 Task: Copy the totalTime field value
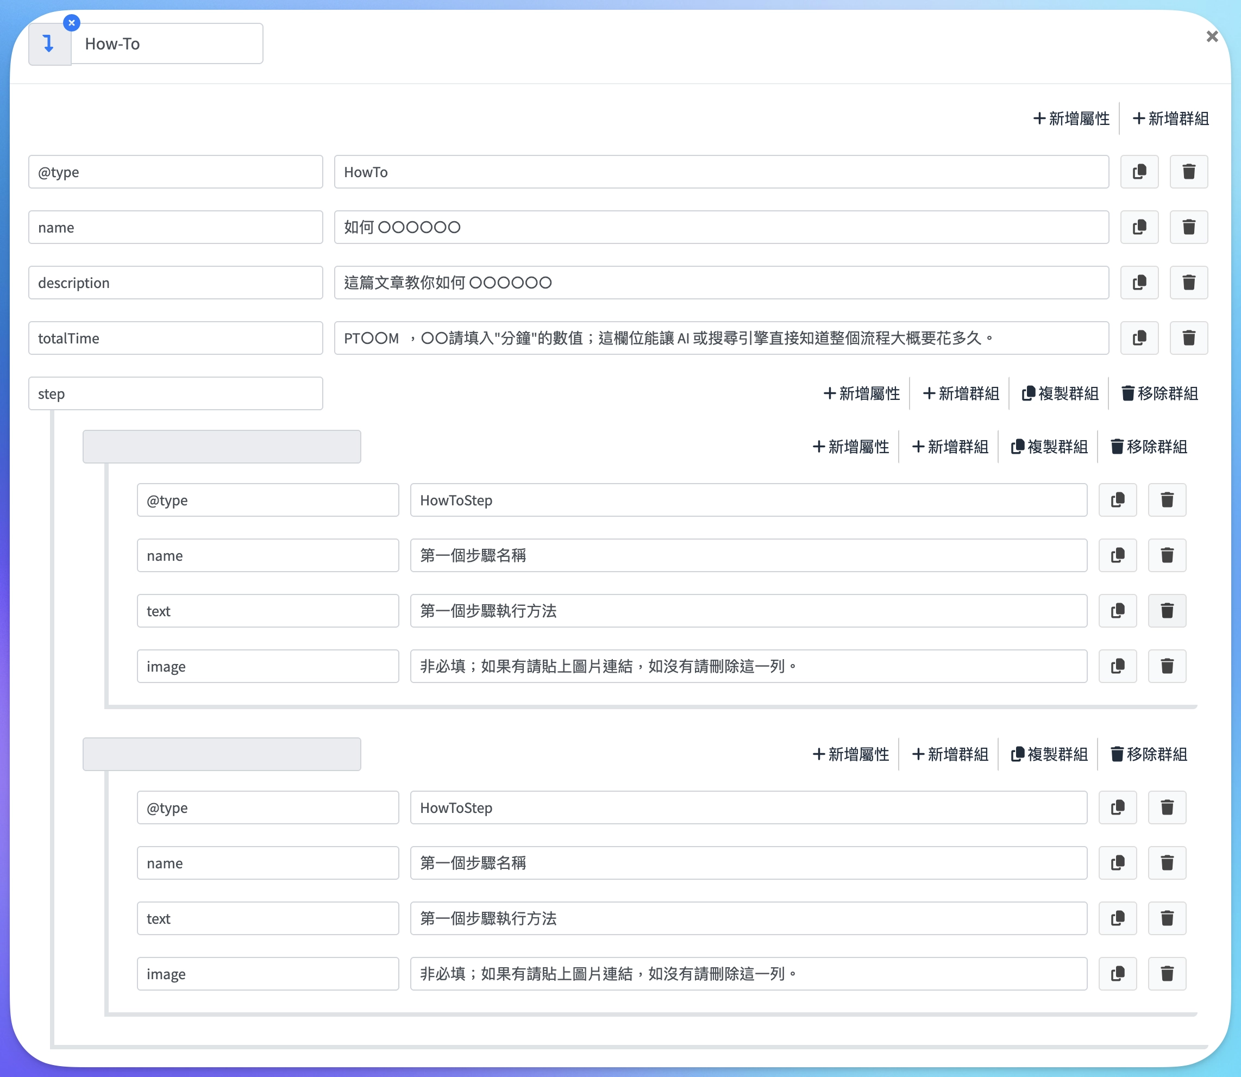(1139, 338)
